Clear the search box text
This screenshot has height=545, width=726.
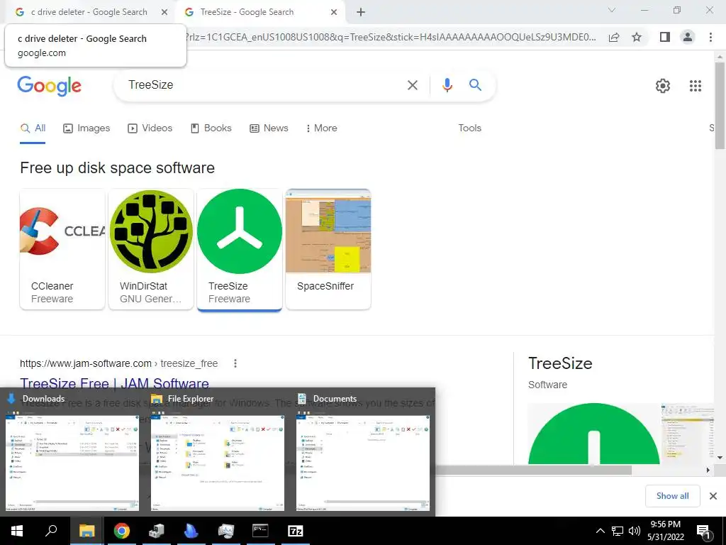(x=412, y=85)
